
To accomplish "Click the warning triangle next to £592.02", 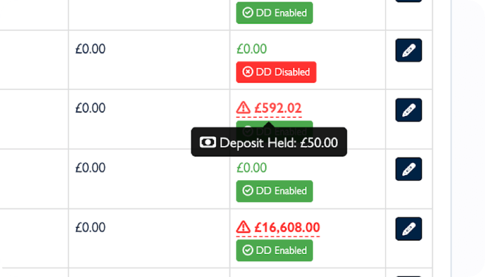I will (243, 108).
